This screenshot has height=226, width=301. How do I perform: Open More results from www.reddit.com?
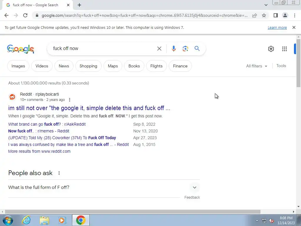point(39,151)
